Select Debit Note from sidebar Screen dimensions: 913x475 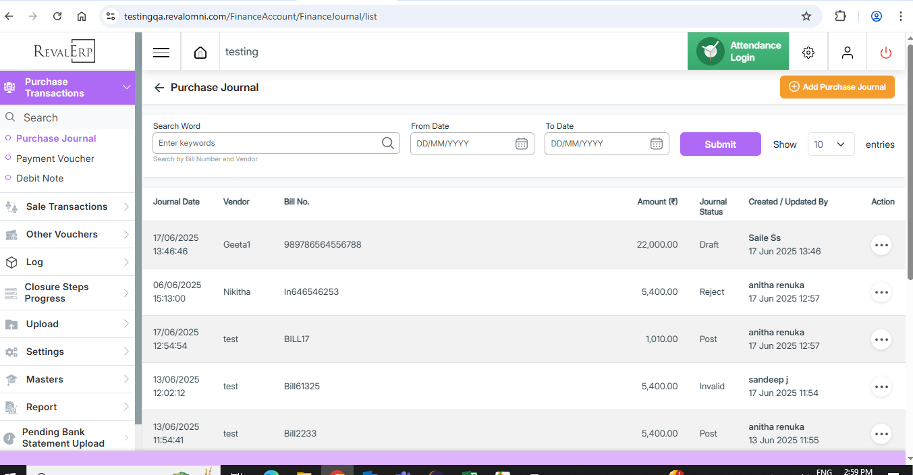[x=40, y=178]
